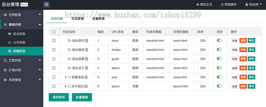The height and width of the screenshot is (107, 266).
Task: Click 保存排序 button
Action: coord(59,97)
